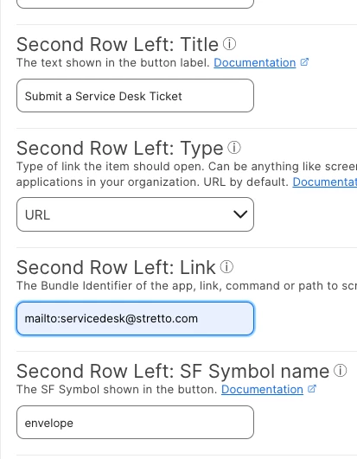
Task: Click the Second Row Left: Type heading
Action: [x=119, y=148]
